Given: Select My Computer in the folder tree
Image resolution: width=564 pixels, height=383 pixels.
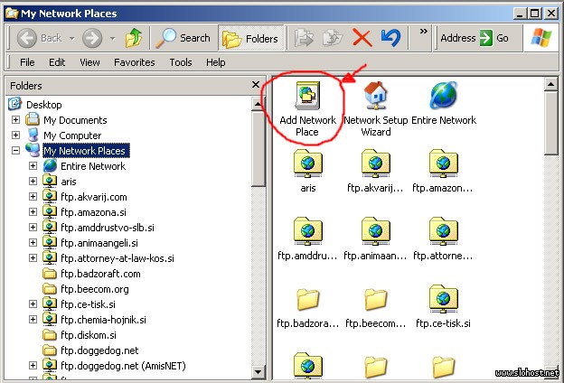Looking at the screenshot, I should click(x=72, y=135).
